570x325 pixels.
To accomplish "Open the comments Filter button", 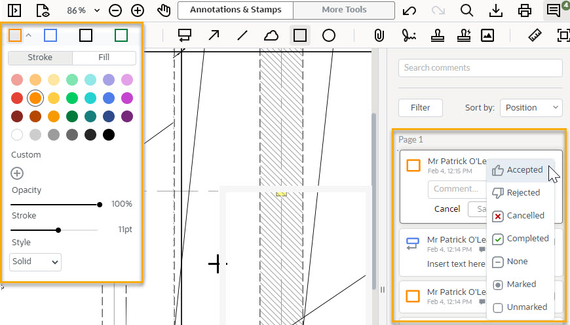I will click(421, 108).
